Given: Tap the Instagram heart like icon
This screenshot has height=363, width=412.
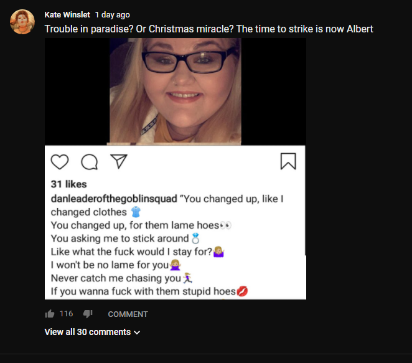Looking at the screenshot, I should 60,162.
